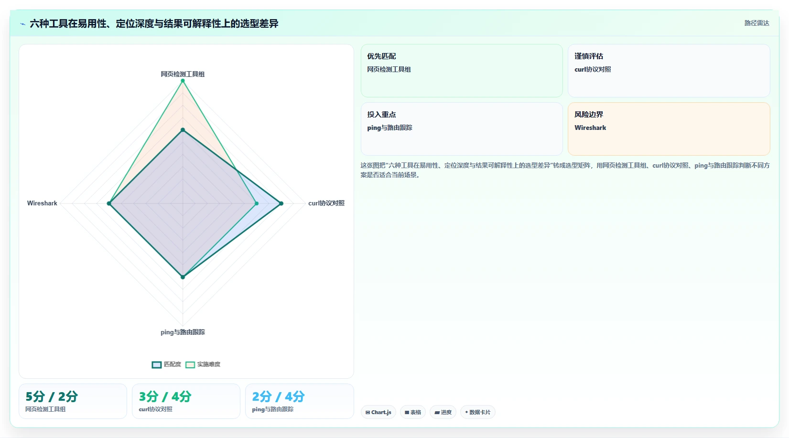Click the 数据卡片 chip
The width and height of the screenshot is (789, 438).
478,412
